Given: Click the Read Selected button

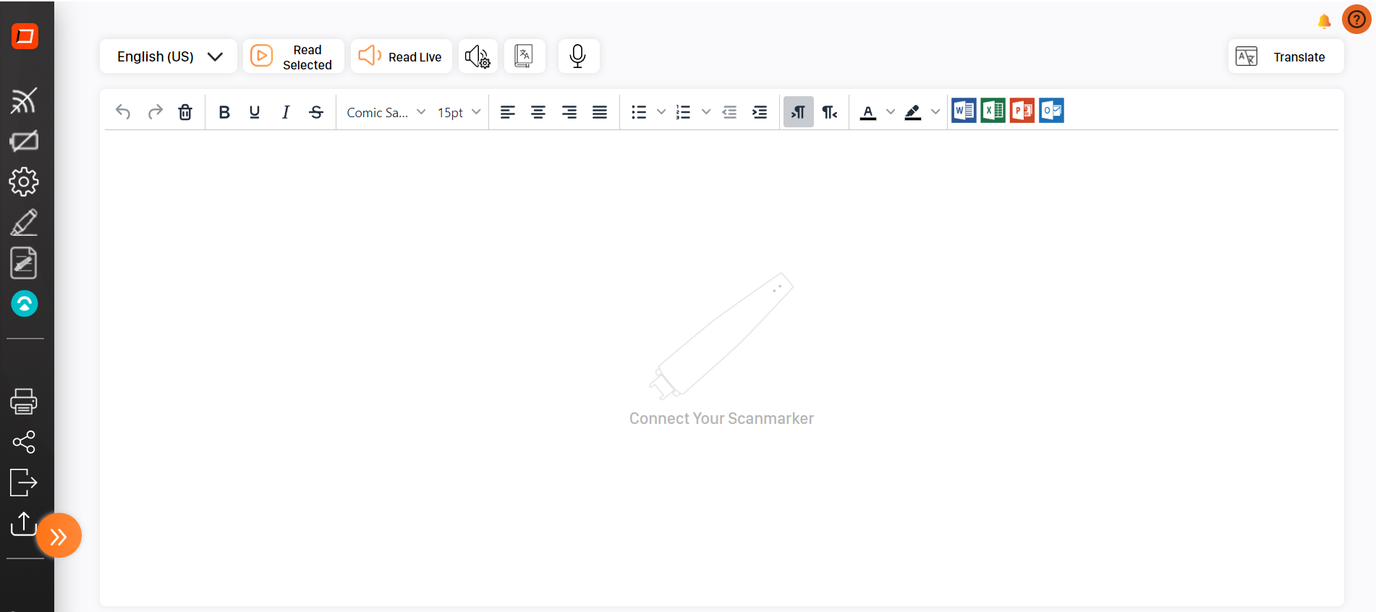Looking at the screenshot, I should pyautogui.click(x=293, y=56).
